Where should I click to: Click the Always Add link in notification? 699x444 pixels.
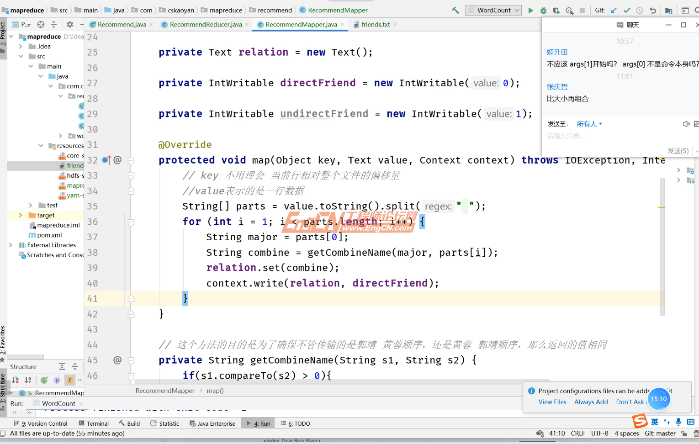tap(591, 402)
